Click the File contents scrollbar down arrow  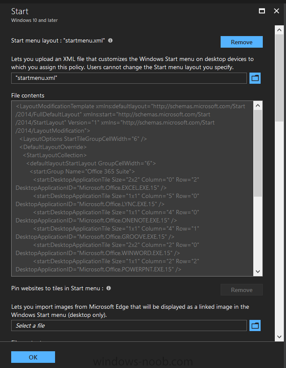(x=258, y=271)
